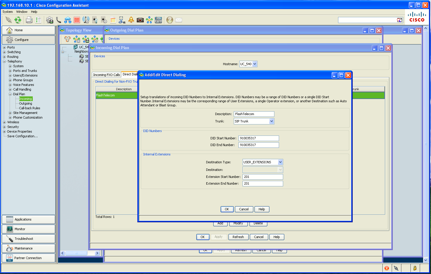
Task: Open the orange grid calendar toolbar icon
Action: (x=113, y=20)
